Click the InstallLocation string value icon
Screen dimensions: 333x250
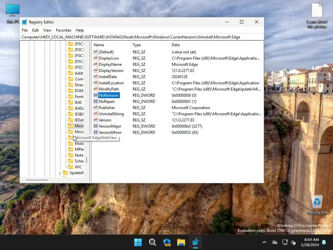[96, 82]
